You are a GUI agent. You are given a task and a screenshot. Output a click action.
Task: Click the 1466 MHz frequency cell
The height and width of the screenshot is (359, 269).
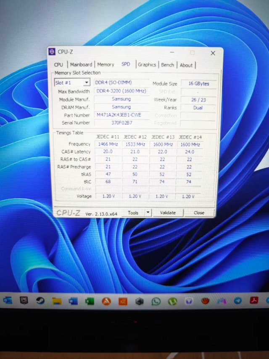click(x=108, y=144)
